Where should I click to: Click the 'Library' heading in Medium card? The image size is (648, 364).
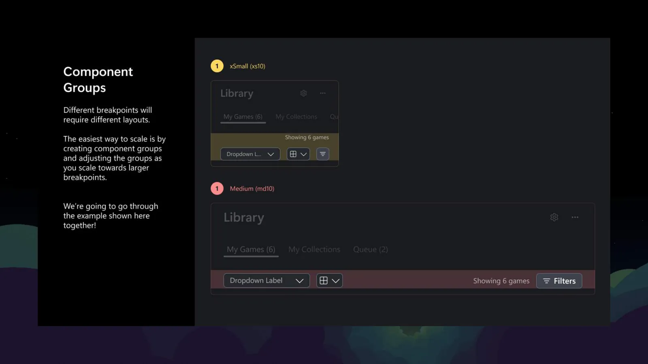[244, 218]
